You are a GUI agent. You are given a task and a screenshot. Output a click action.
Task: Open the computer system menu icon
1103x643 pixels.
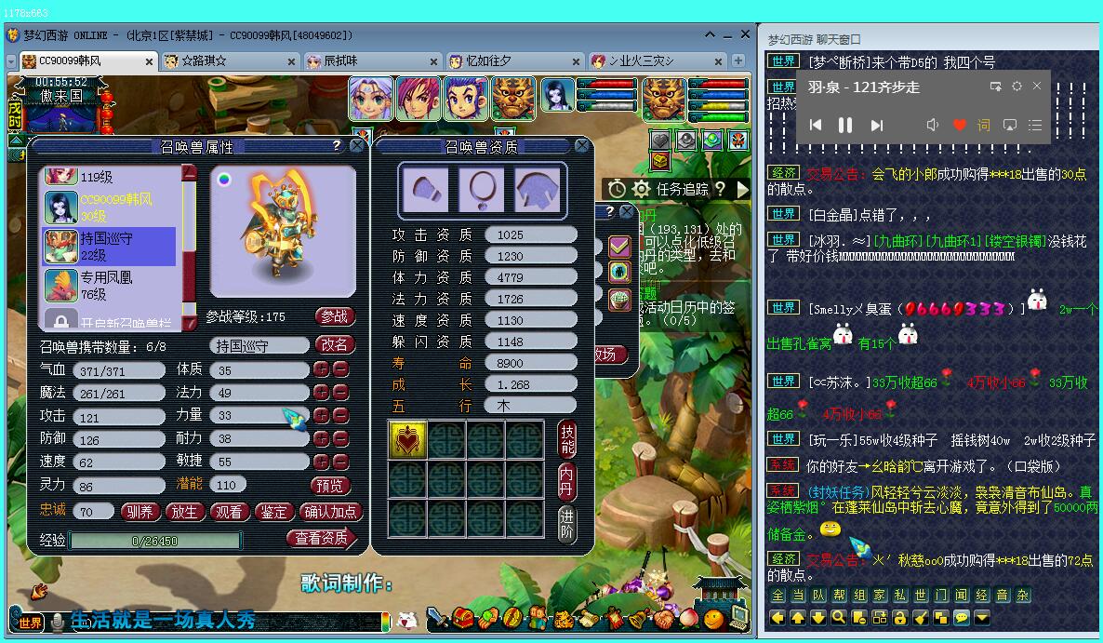coord(739,619)
